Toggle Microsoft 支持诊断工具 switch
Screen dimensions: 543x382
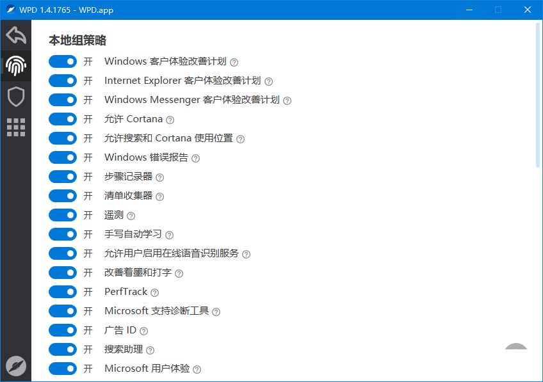pyautogui.click(x=63, y=311)
